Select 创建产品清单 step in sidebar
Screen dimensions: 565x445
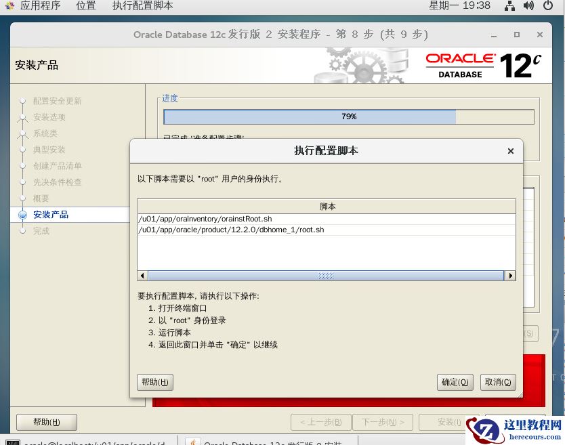point(58,166)
